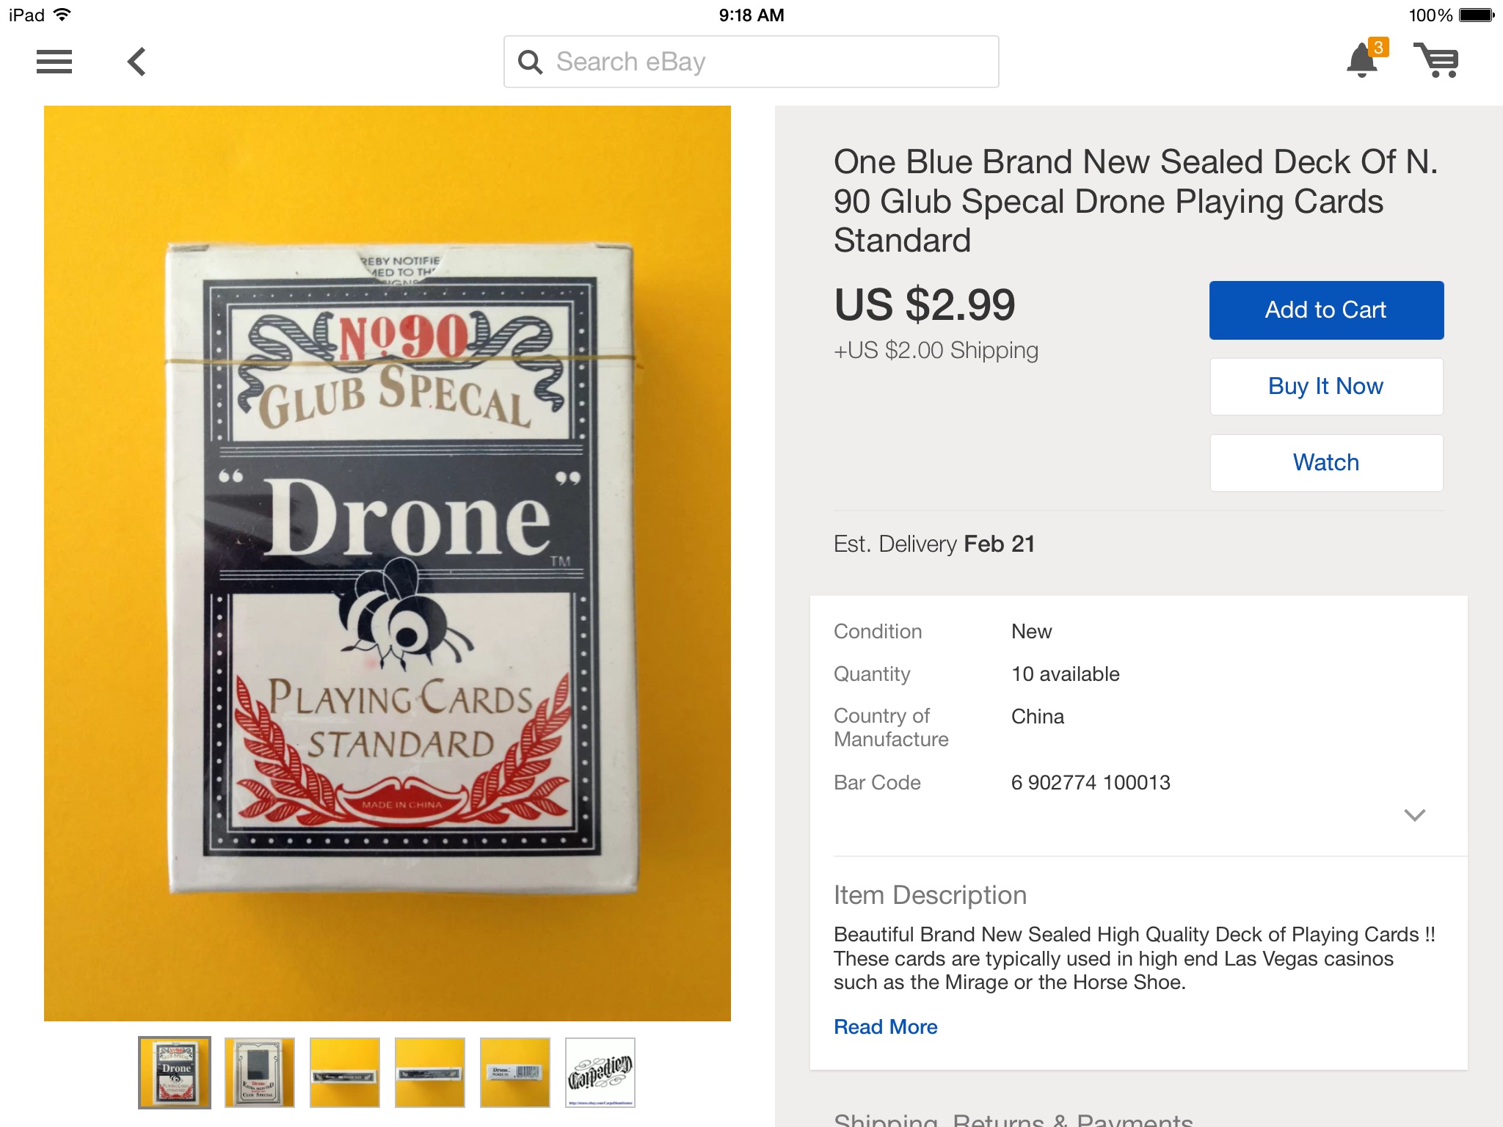1503x1127 pixels.
Task: Select the fifth barcode thumbnail
Action: click(515, 1072)
